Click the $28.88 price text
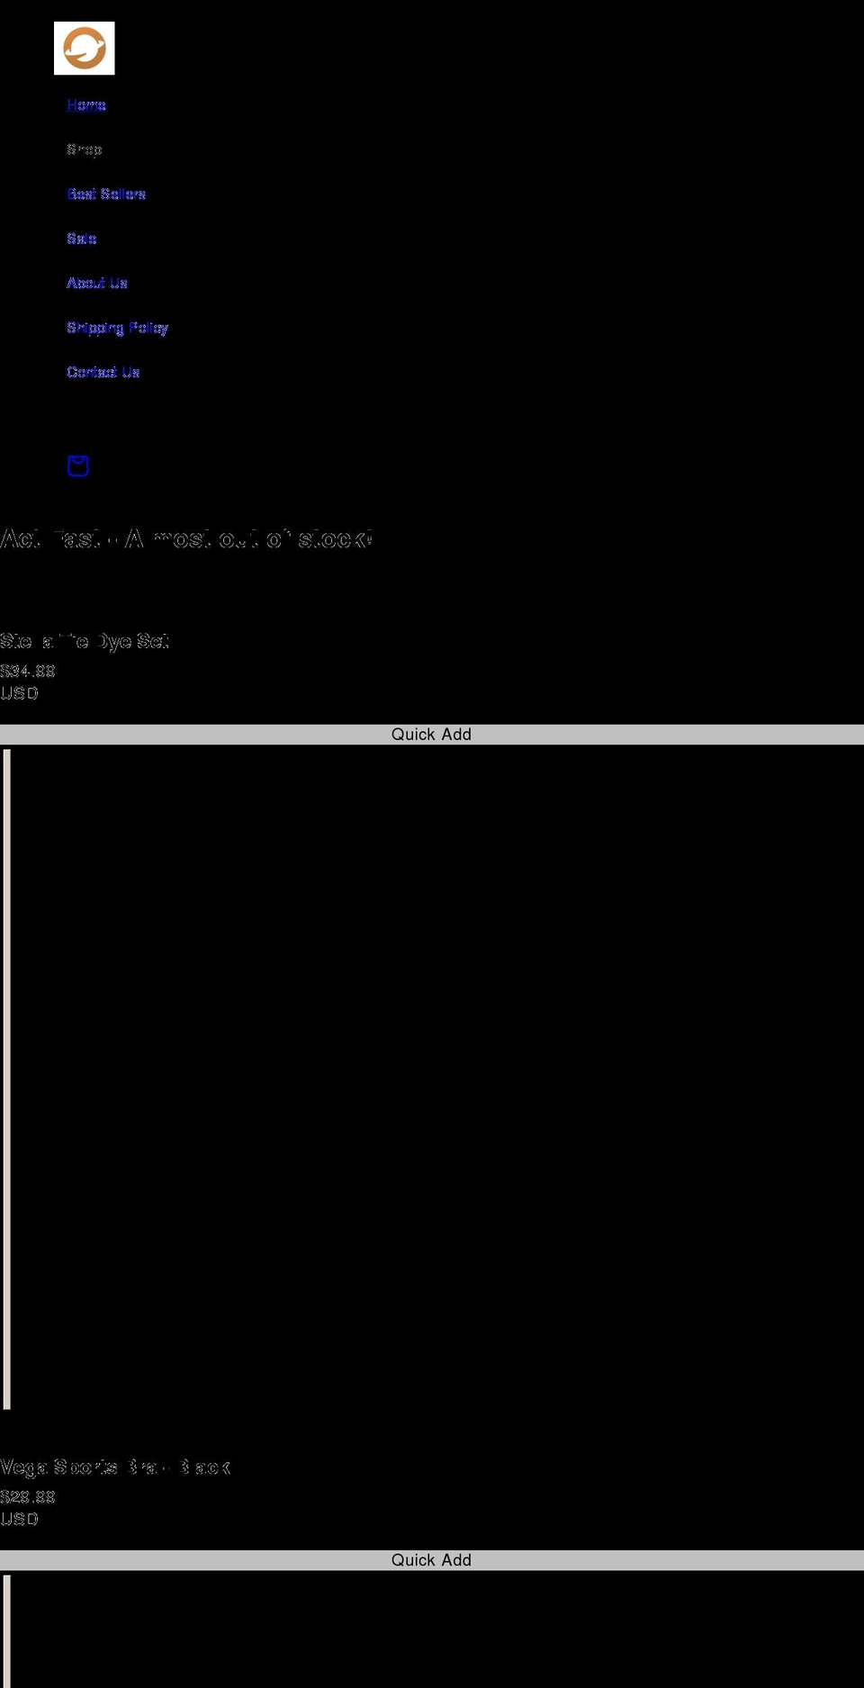864x1688 pixels. pyautogui.click(x=28, y=1497)
